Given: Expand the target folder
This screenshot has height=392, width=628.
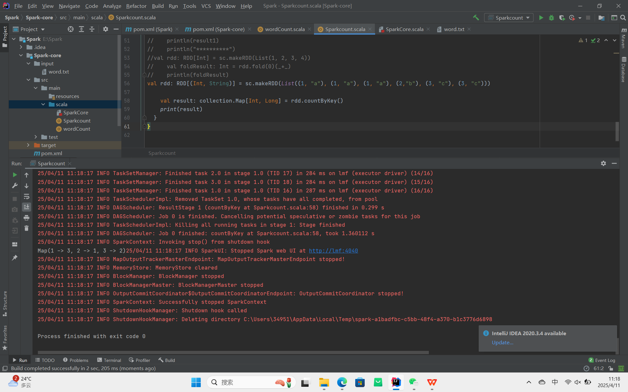Looking at the screenshot, I should (x=28, y=145).
